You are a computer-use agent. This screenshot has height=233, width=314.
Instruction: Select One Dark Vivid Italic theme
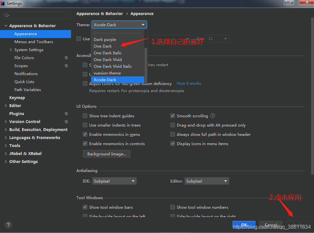click(118, 66)
